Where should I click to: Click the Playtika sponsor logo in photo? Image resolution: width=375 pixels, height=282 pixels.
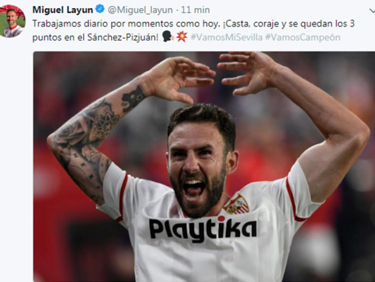click(203, 229)
